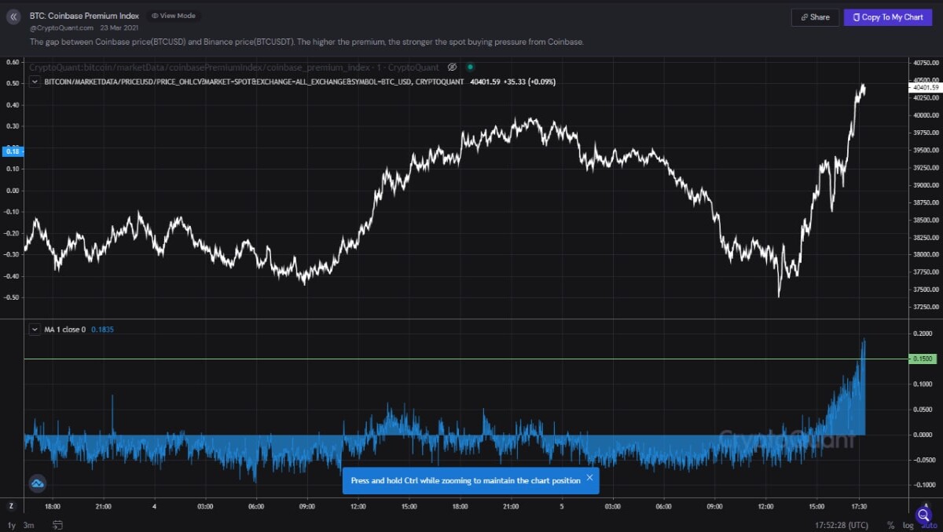Collapse the BITCOIN price series legend
943x532 pixels.
click(35, 81)
